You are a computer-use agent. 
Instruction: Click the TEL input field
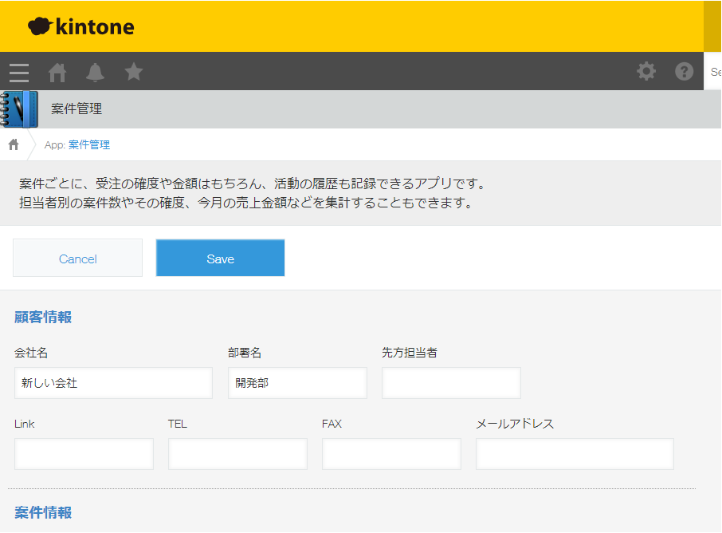[237, 454]
